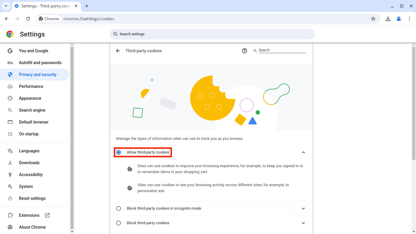Open a new tab with the plus button
Screen dimensions: 416x234
click(x=86, y=6)
